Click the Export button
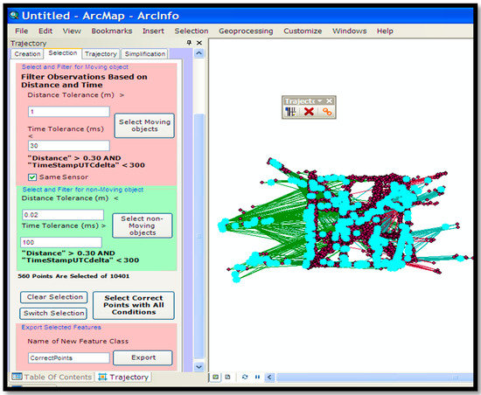Screen dimensions: 481x395 coord(143,357)
